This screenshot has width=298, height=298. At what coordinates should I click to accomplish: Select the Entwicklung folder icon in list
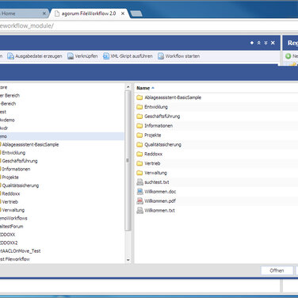(139, 107)
